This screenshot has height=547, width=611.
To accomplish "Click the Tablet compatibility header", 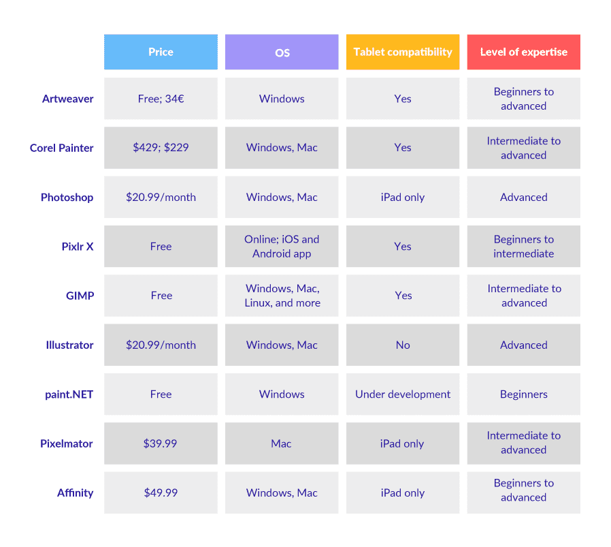I will (402, 52).
